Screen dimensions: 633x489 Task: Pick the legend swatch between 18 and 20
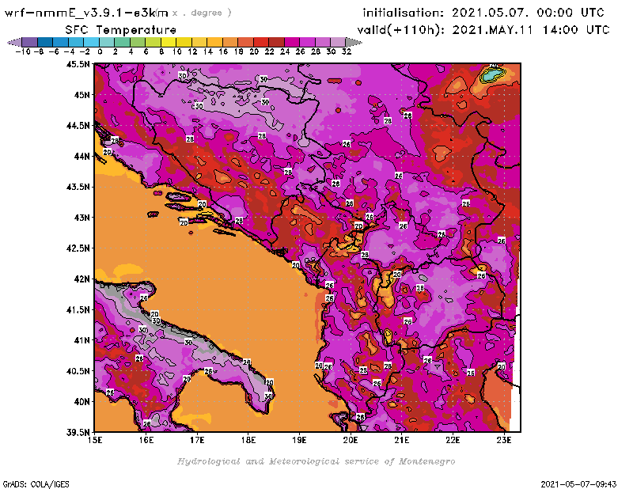point(245,42)
